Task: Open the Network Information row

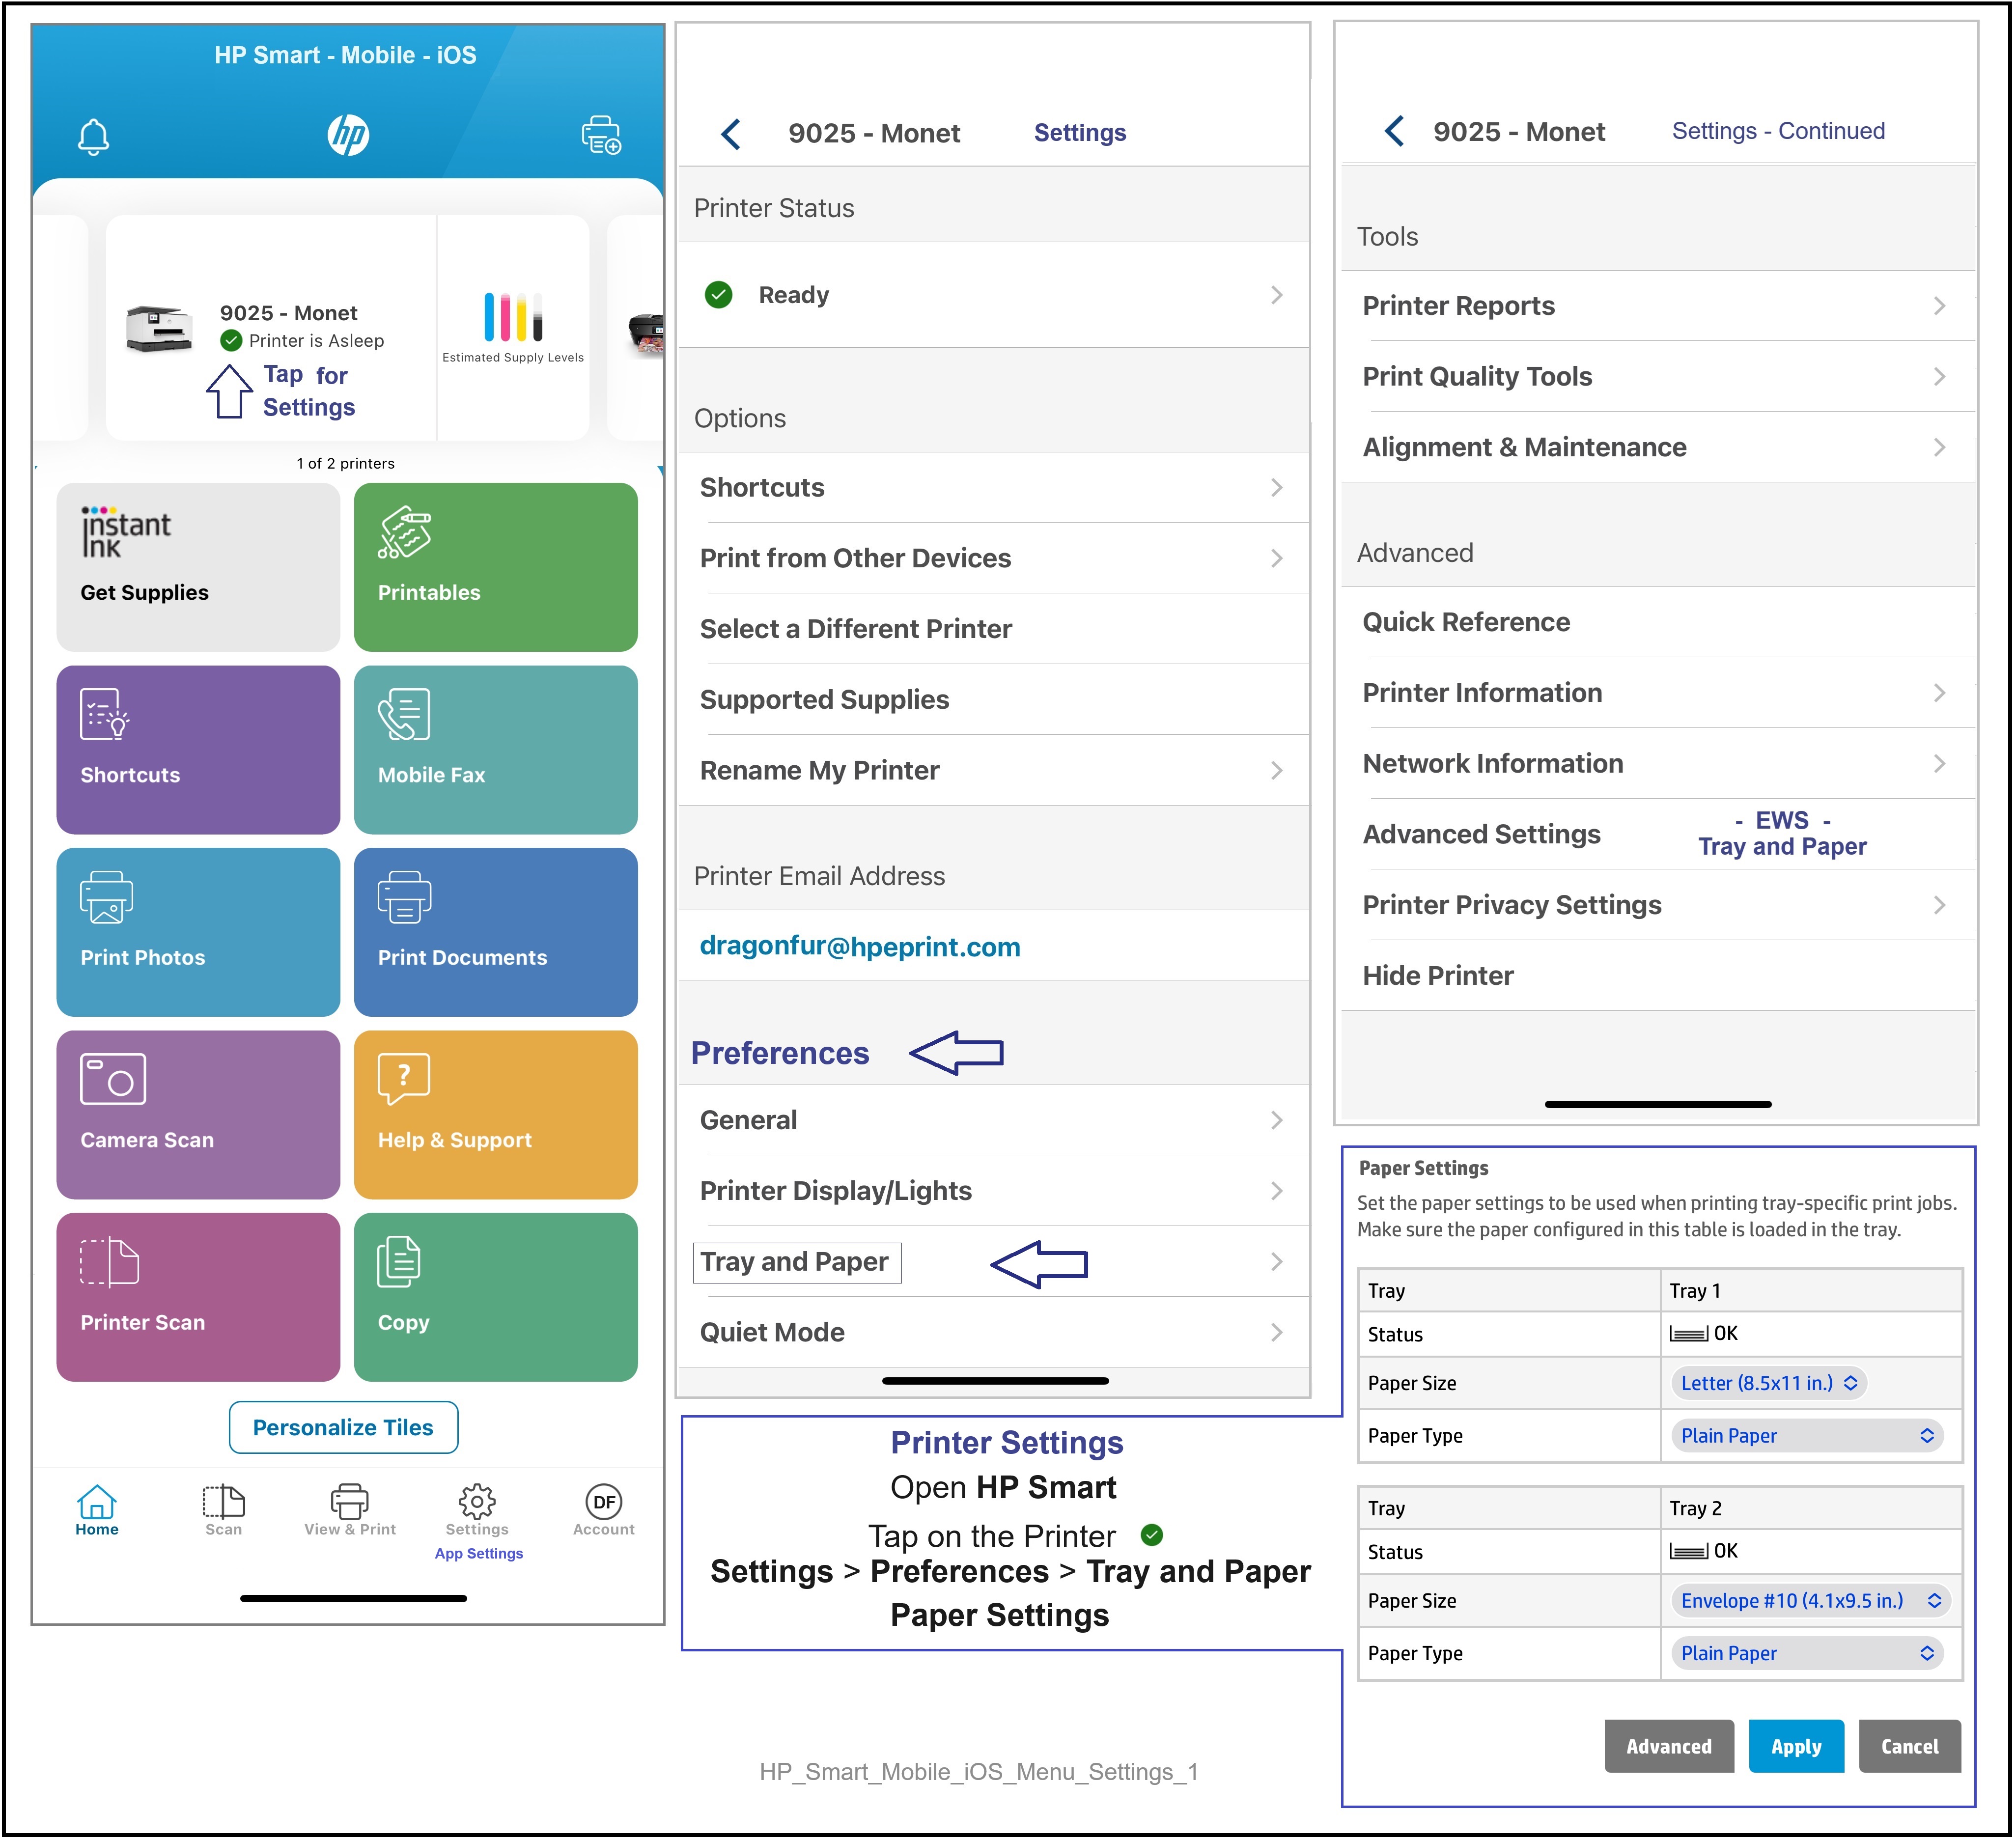Action: tap(1659, 764)
